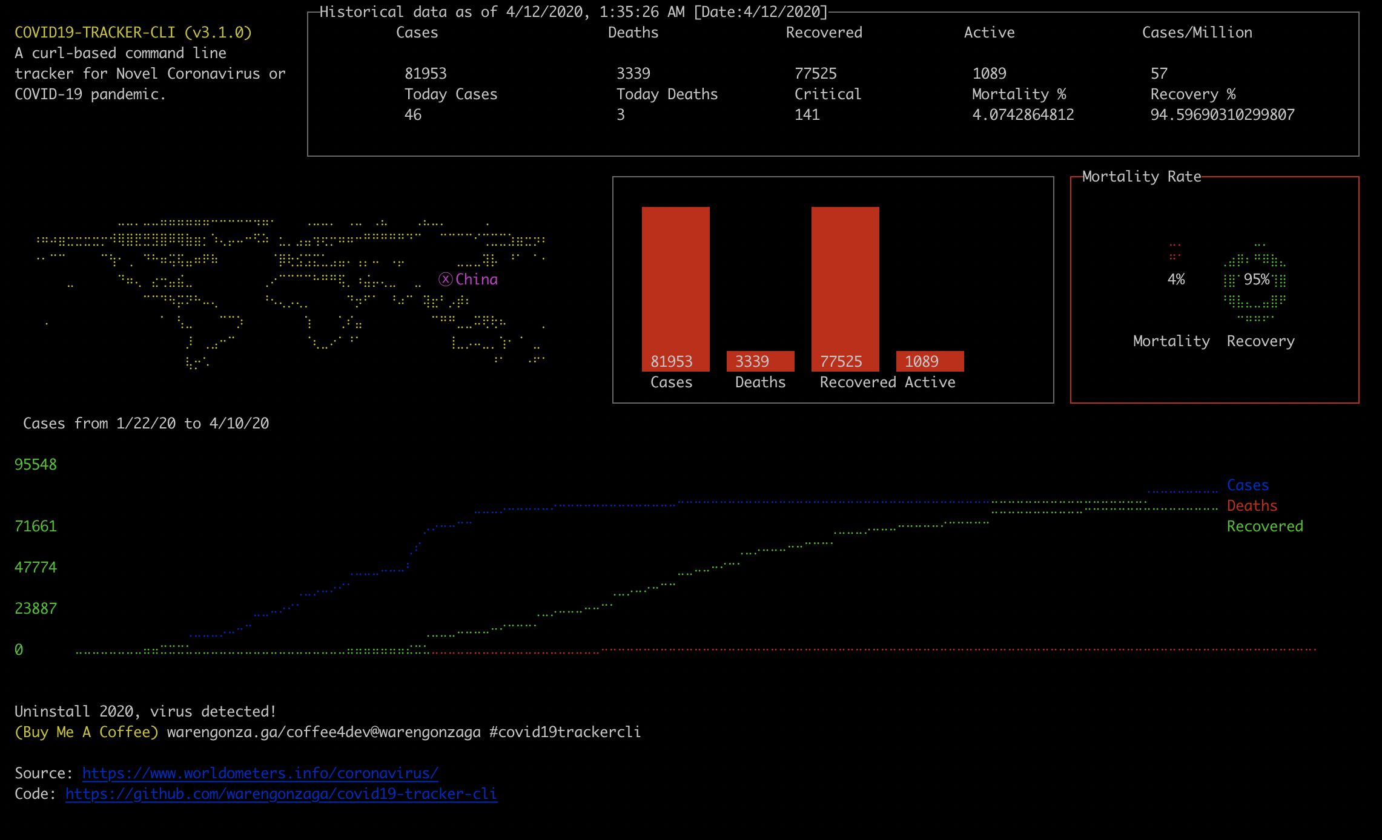The image size is (1382, 840).
Task: Click the Deaths bar showing 3339
Action: pyautogui.click(x=760, y=361)
